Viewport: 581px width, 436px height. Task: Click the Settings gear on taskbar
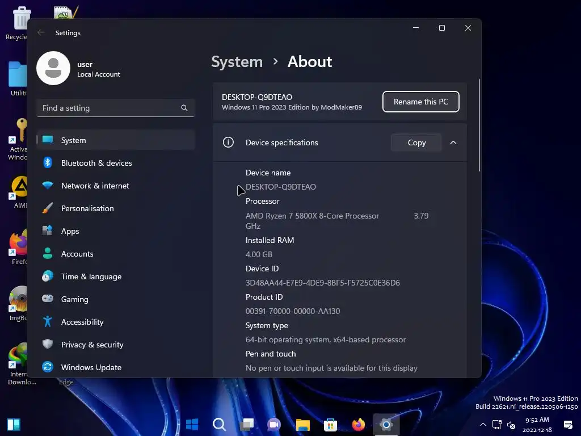pos(386,424)
